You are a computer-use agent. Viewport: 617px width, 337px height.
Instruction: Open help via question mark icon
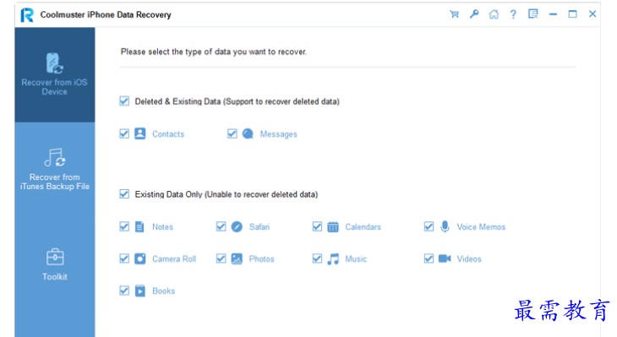513,14
